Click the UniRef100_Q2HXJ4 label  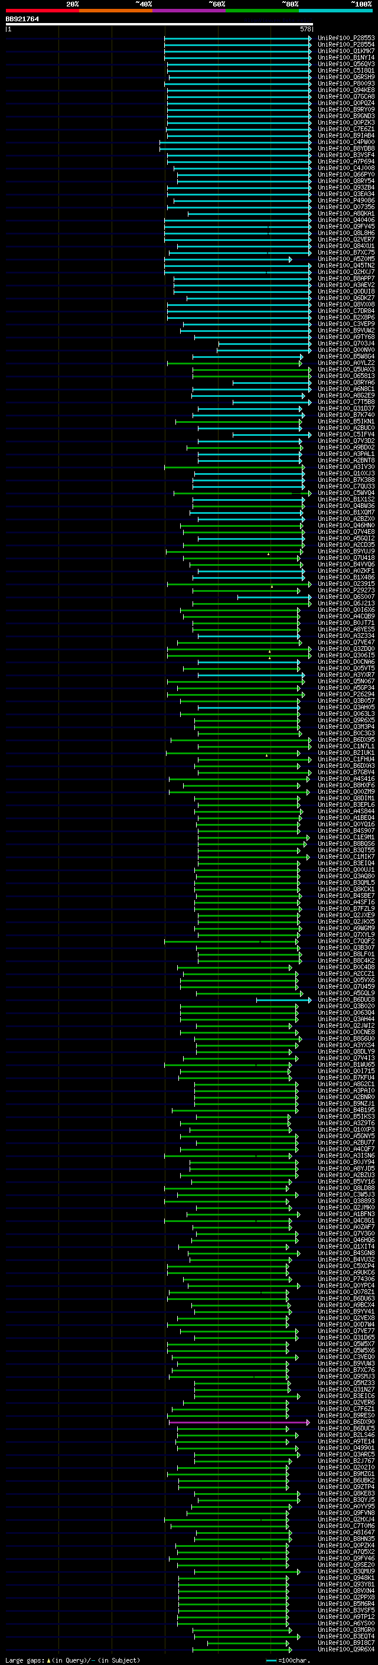(x=346, y=1520)
